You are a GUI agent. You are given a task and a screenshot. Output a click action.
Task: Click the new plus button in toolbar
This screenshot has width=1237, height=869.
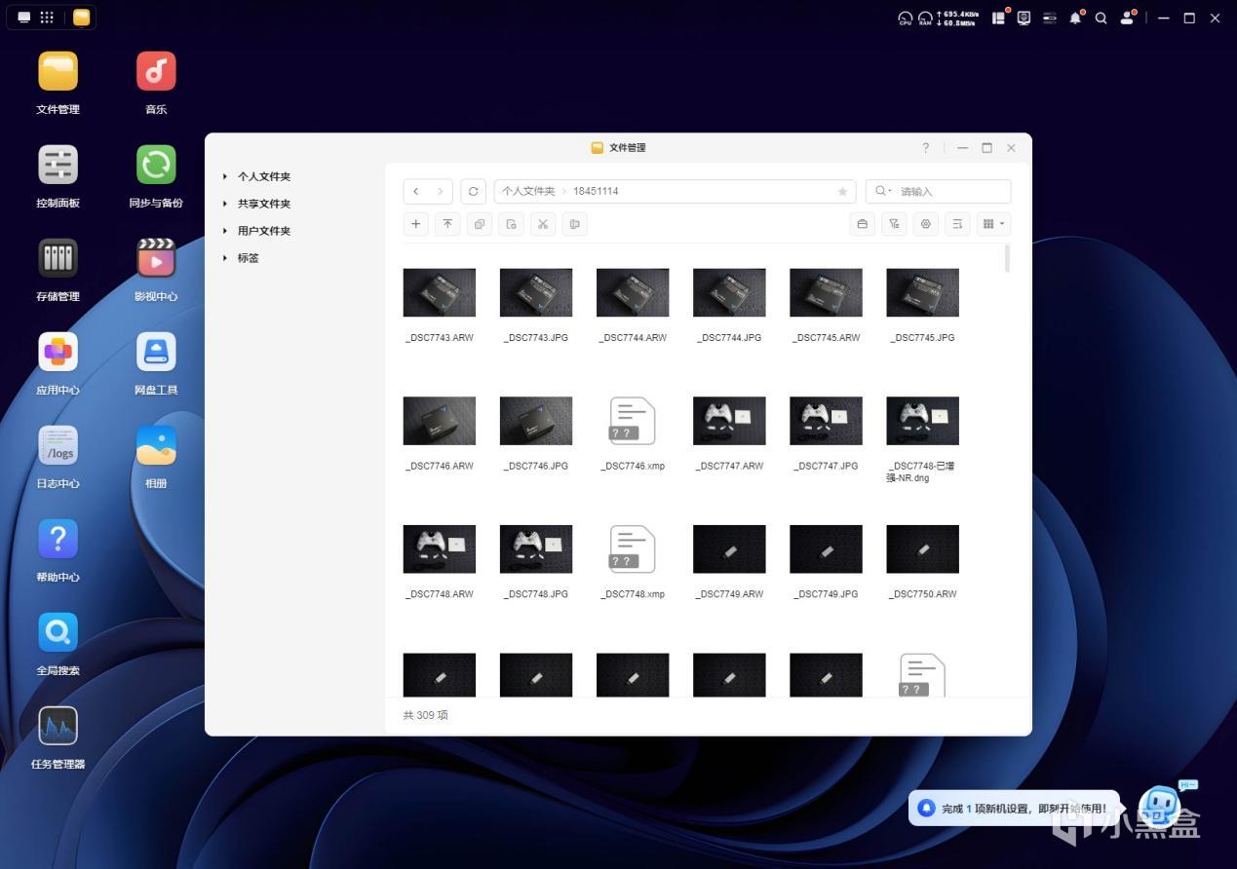[416, 224]
